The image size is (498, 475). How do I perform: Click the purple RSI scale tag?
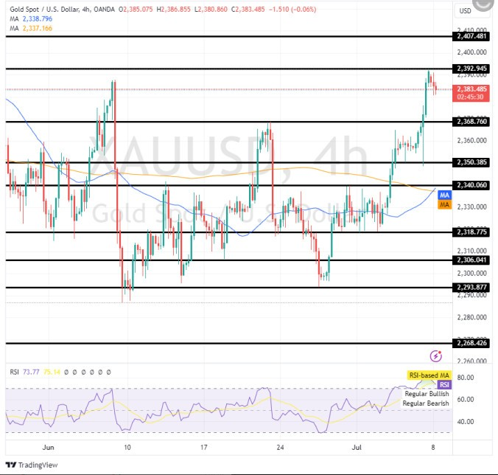(444, 385)
